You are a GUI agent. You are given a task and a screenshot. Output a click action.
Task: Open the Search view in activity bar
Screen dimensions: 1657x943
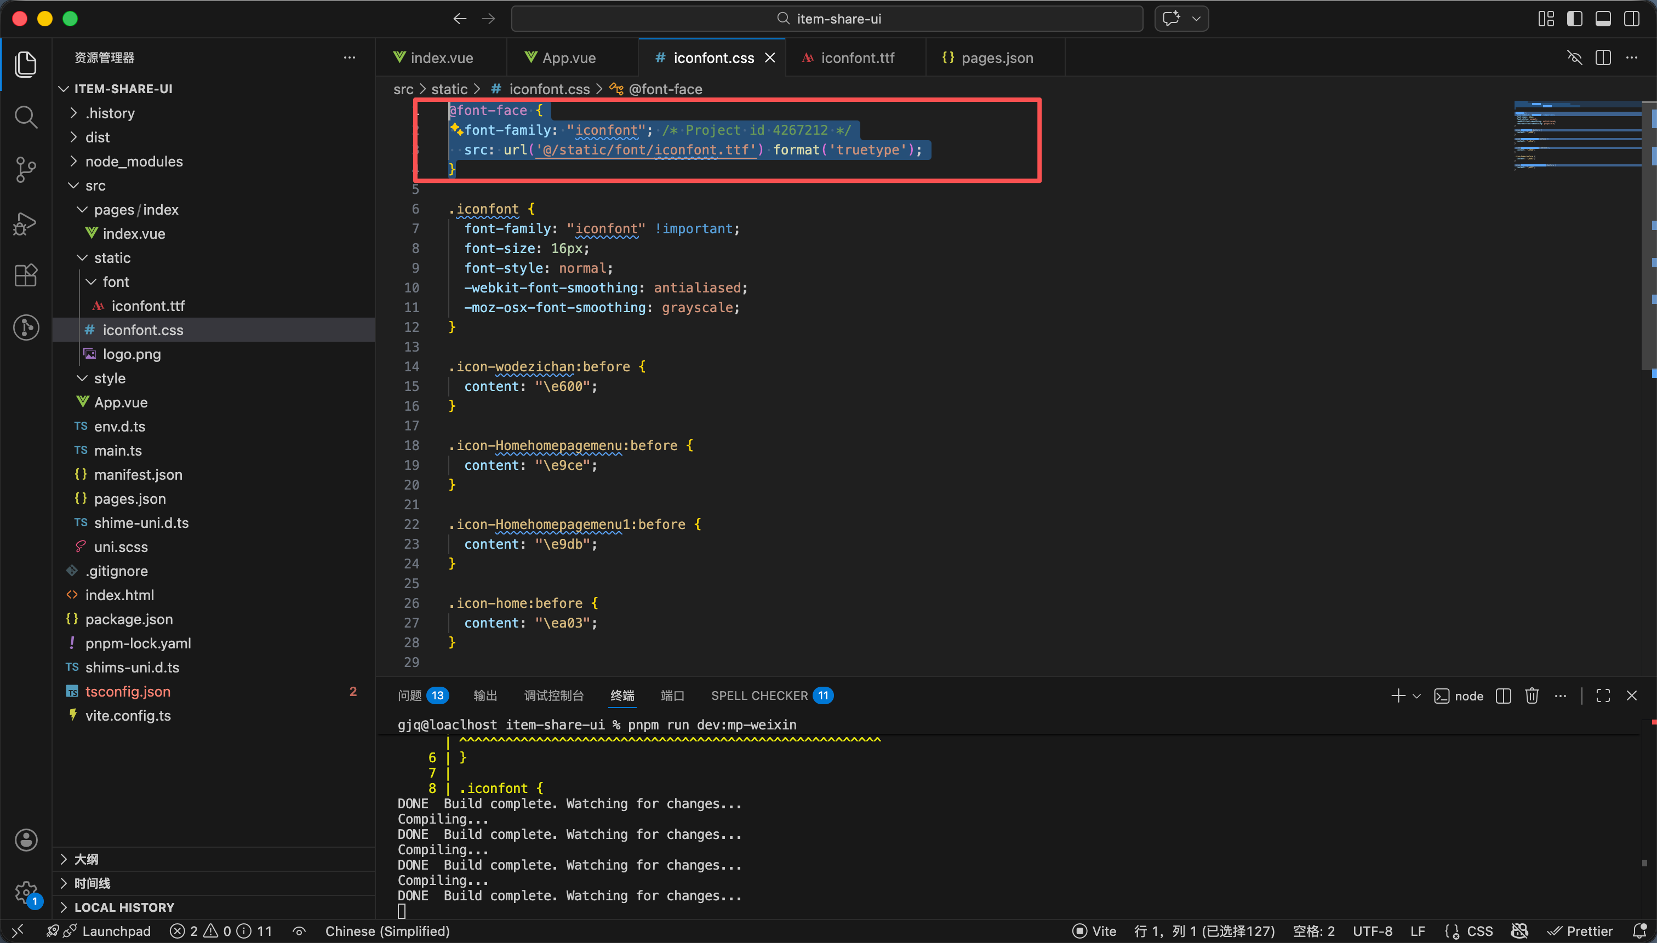[x=26, y=117]
